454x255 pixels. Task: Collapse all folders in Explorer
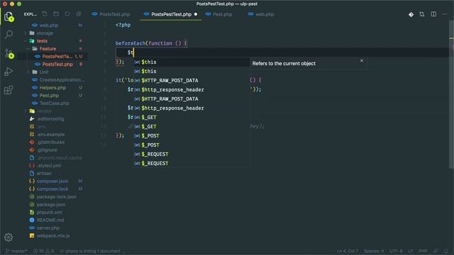[79, 14]
